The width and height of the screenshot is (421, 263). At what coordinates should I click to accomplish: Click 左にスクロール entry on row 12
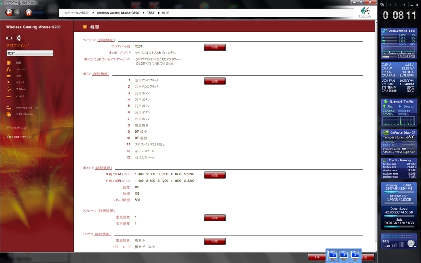144,151
